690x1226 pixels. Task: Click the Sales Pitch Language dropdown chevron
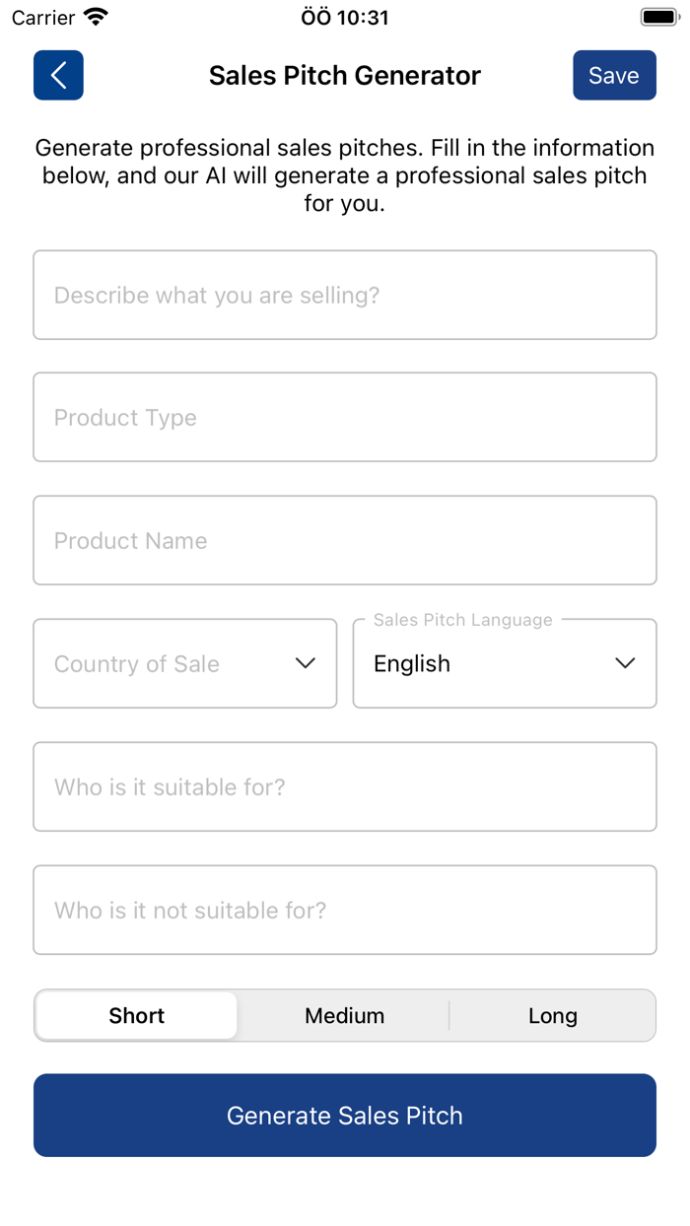(625, 663)
